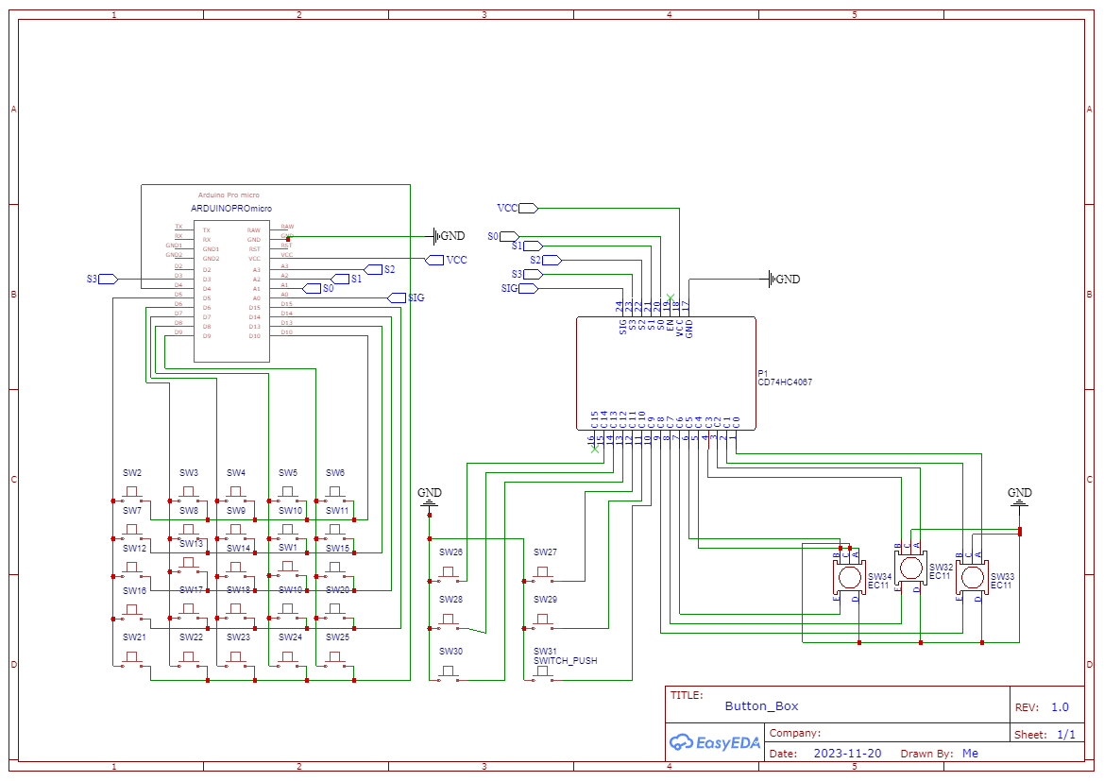Click the EasyEDA logo in the title block
This screenshot has height=781, width=1104.
point(714,742)
